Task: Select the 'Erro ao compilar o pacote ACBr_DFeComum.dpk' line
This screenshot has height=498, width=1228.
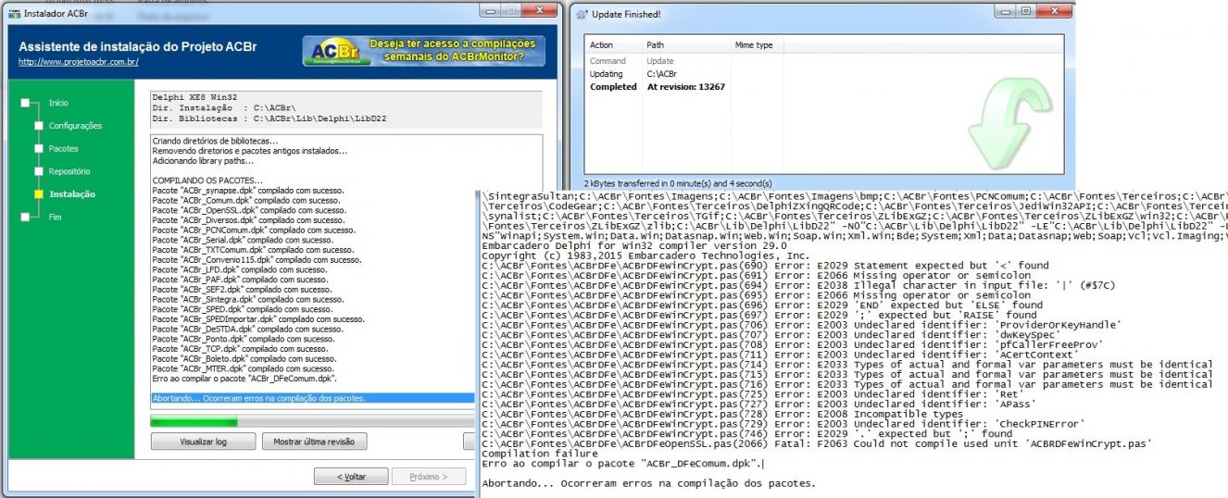Action: [244, 379]
